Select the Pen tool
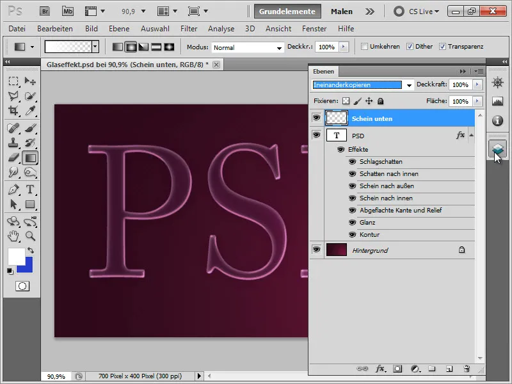The image size is (512, 384). (13, 189)
